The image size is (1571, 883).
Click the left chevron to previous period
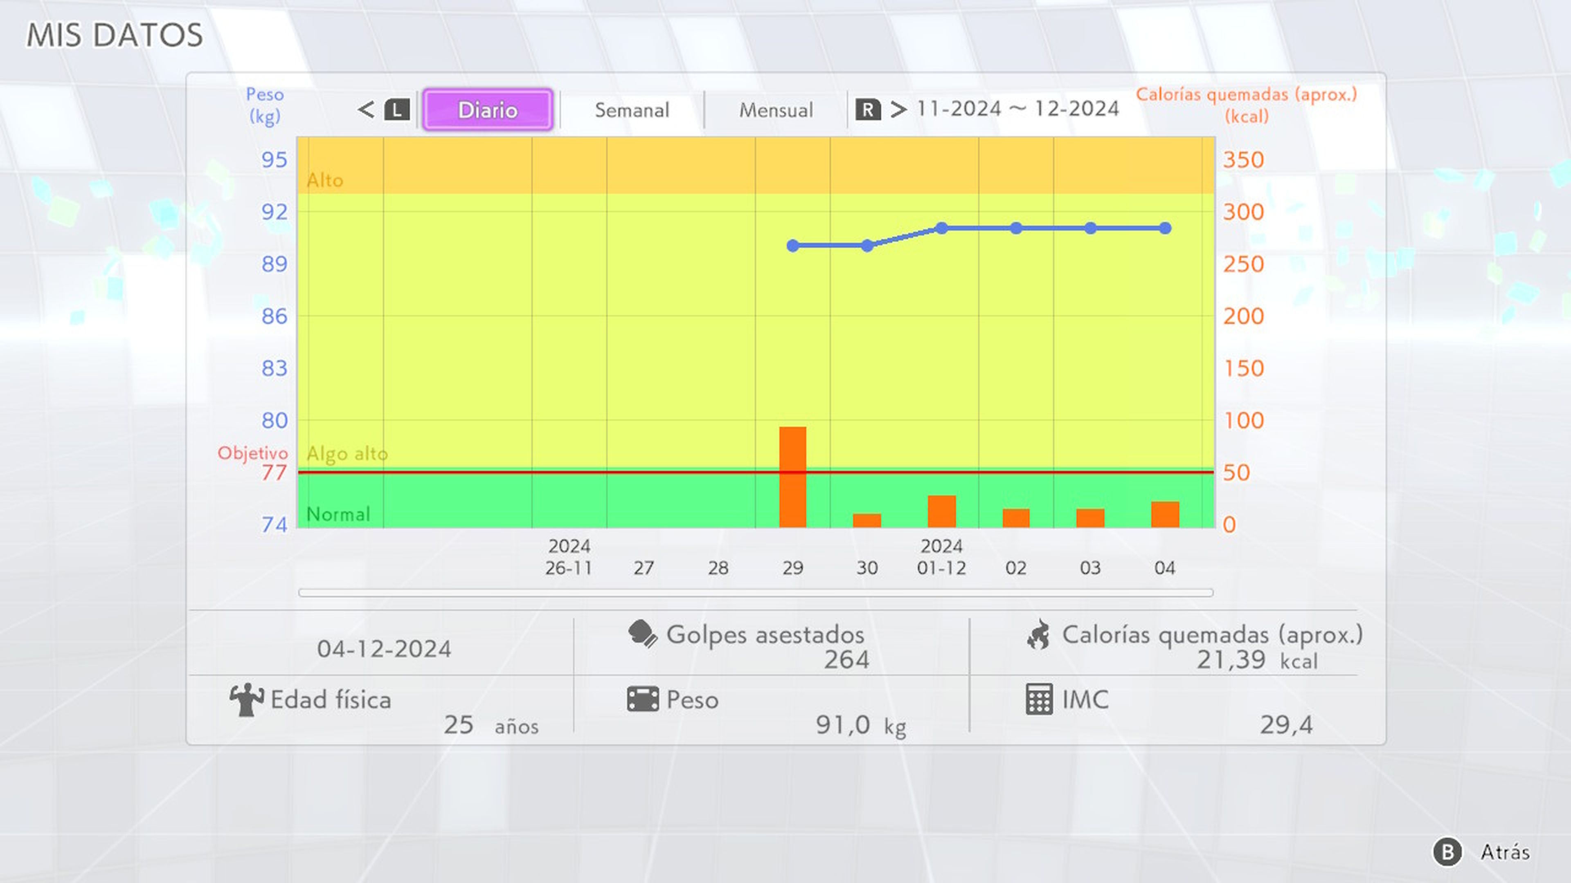[x=366, y=110]
